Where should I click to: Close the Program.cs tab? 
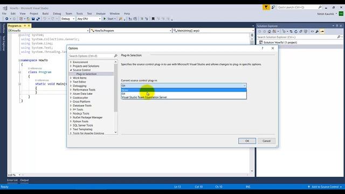[x=29, y=26]
